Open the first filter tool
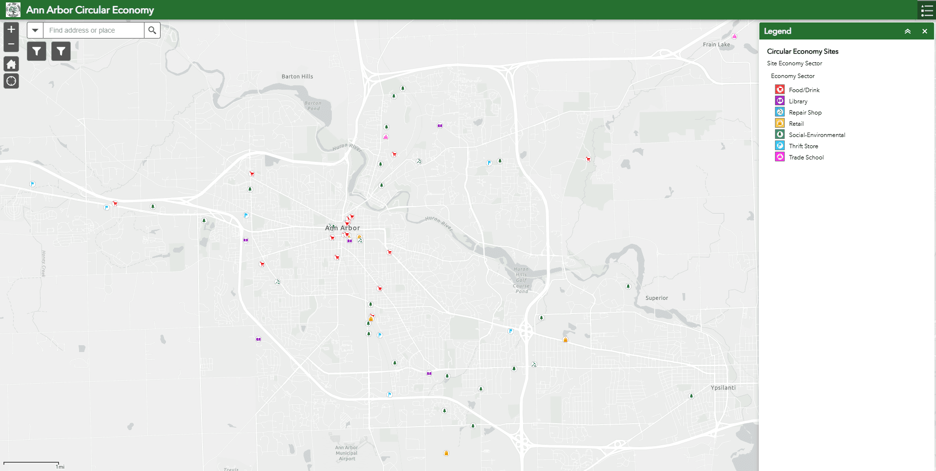Image resolution: width=936 pixels, height=471 pixels. tap(36, 51)
